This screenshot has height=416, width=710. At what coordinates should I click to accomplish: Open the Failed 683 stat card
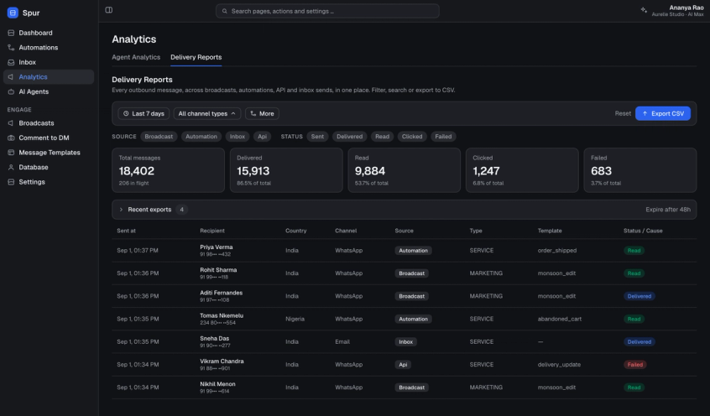click(x=640, y=170)
